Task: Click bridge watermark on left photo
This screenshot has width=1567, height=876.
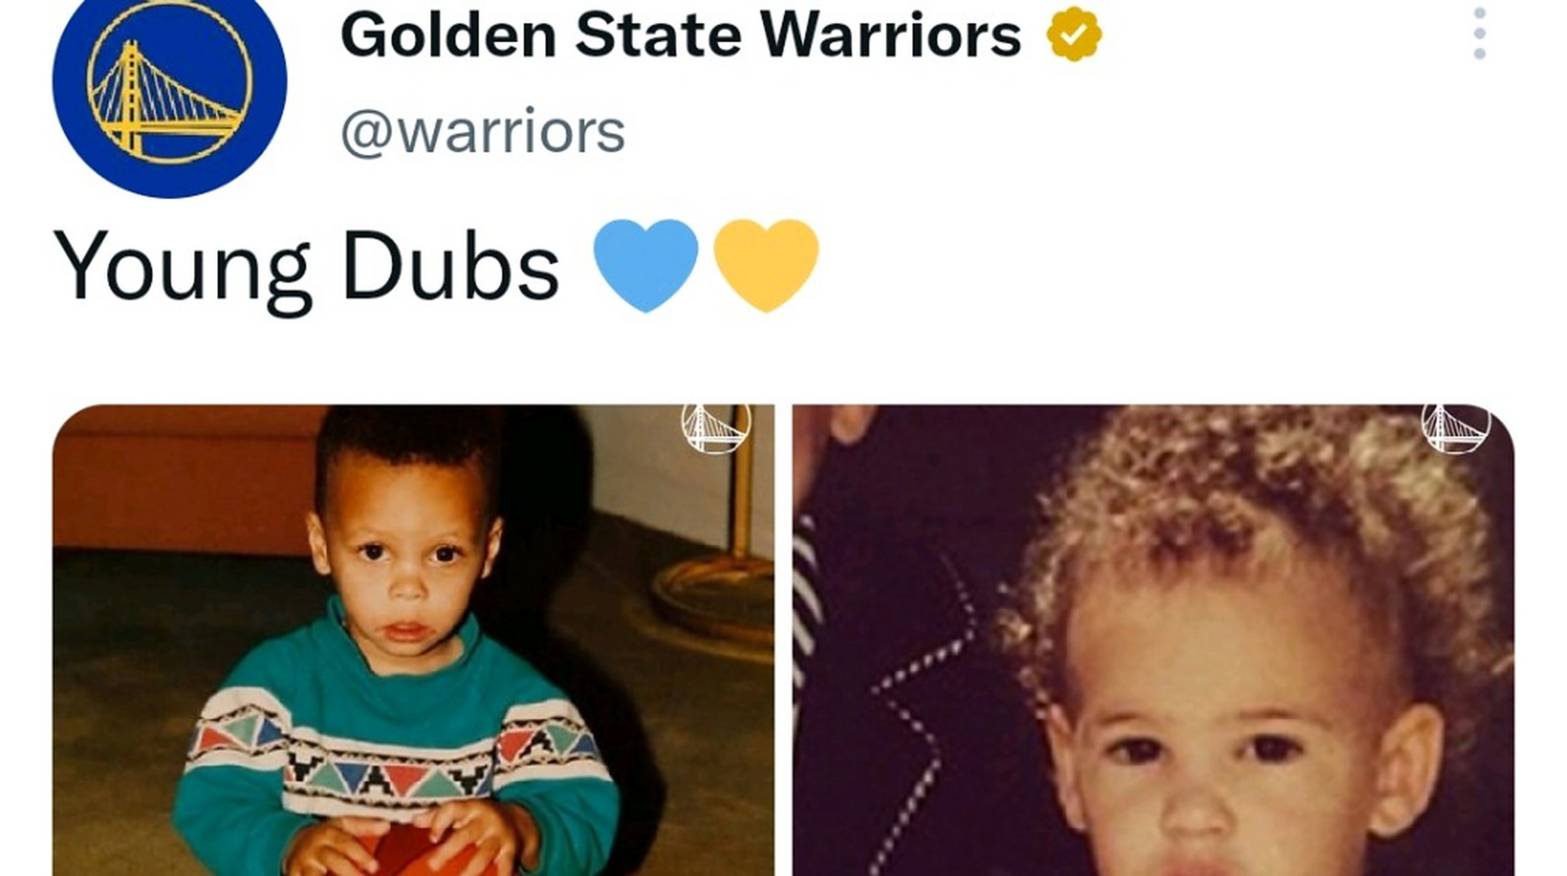Action: tap(716, 427)
